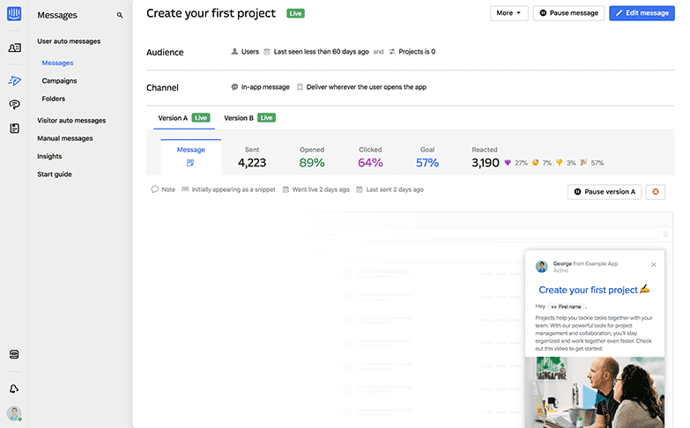Open the conversations chat bubble icon

coord(14,105)
